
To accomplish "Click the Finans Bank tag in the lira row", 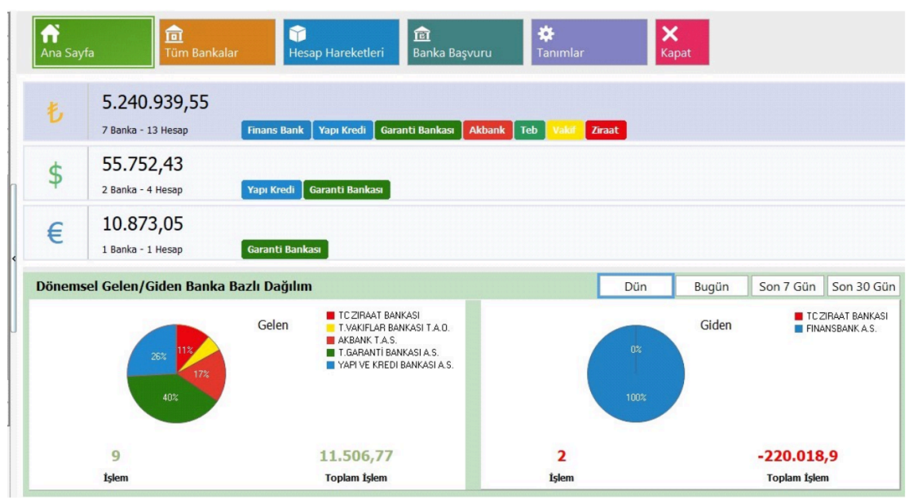I will (x=276, y=130).
